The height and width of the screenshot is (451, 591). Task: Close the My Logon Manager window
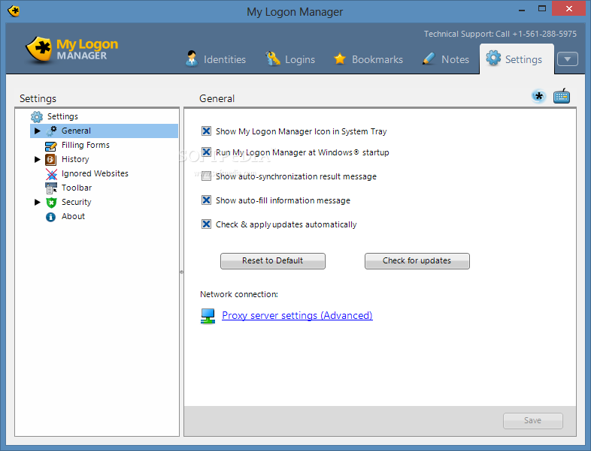click(569, 8)
